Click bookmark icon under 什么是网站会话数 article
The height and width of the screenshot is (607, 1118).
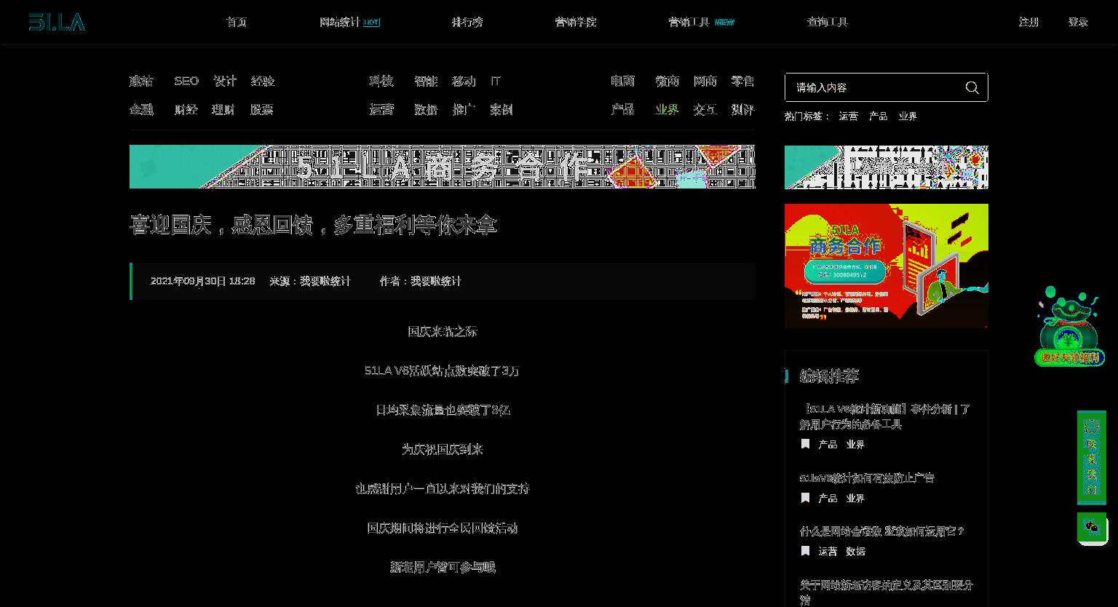pyautogui.click(x=805, y=551)
